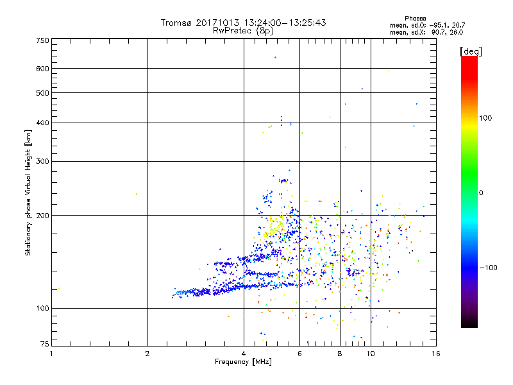Click the y-axis tick label '75'

[x=45, y=344]
